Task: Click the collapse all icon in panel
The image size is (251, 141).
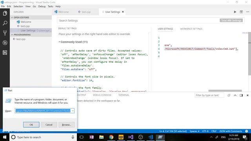Action: (229, 95)
